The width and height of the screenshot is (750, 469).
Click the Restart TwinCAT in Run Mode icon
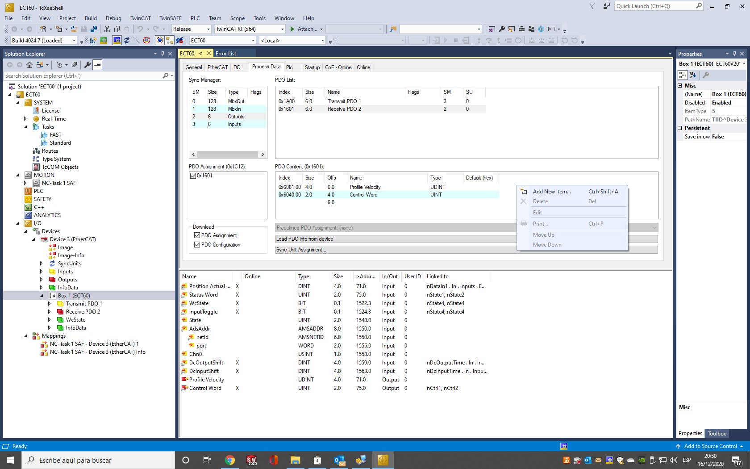coord(104,41)
